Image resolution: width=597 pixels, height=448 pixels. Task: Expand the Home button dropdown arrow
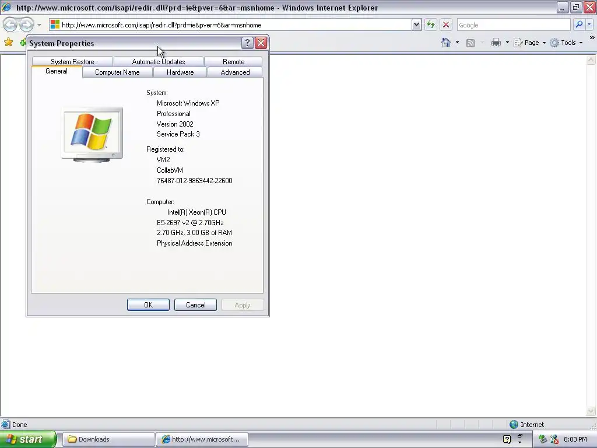click(x=457, y=43)
